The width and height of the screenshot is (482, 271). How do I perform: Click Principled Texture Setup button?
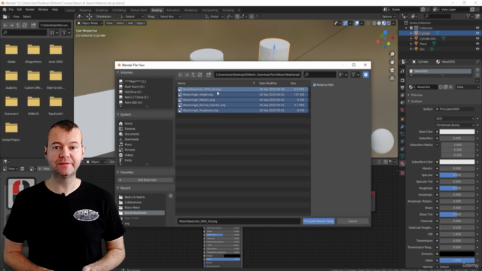(x=319, y=221)
